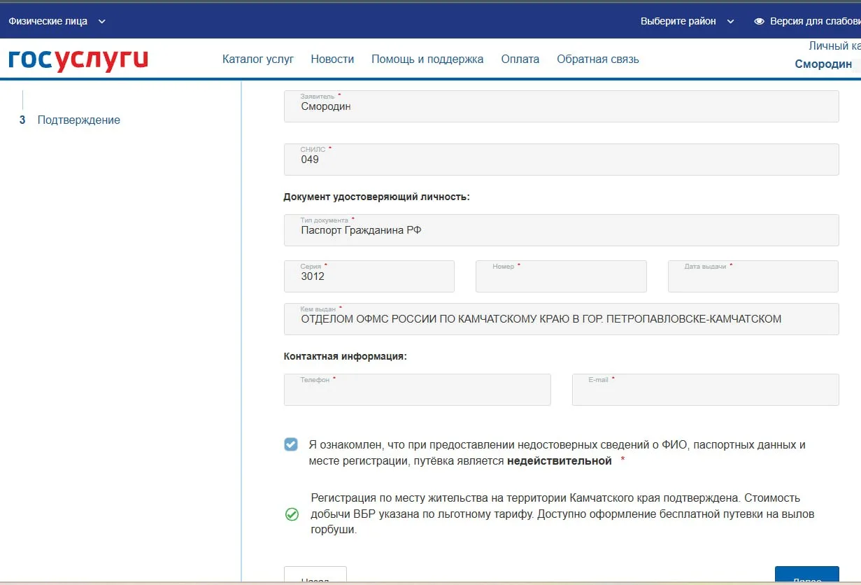Click the Контактная информация heading

(345, 356)
